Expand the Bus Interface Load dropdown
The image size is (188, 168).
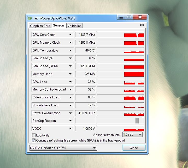[70, 105]
